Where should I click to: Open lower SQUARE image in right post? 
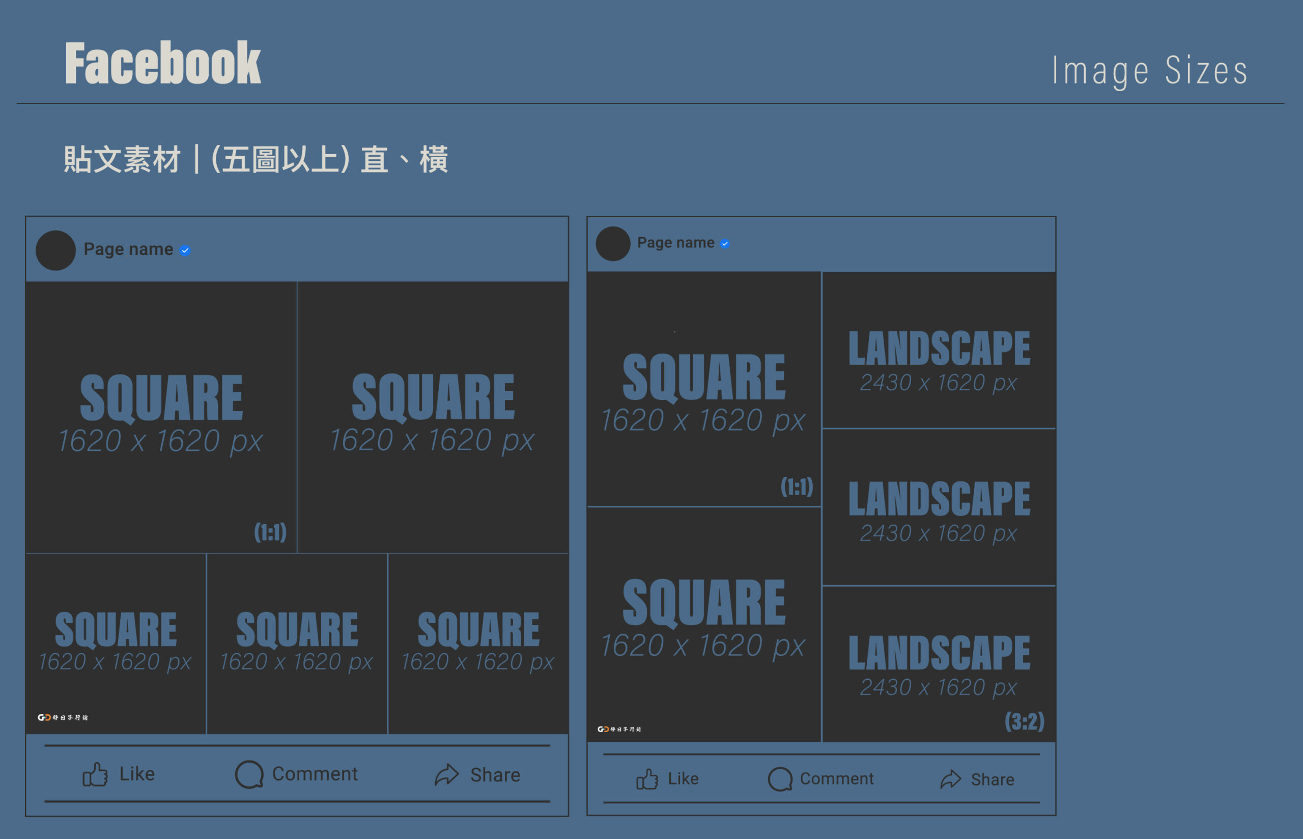(x=704, y=624)
